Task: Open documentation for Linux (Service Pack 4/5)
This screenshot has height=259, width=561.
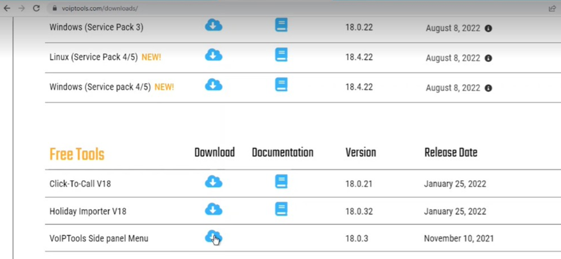Action: [x=281, y=55]
